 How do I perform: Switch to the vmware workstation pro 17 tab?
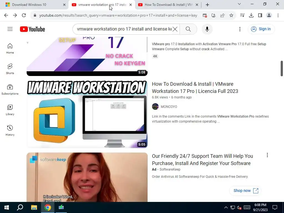click(x=102, y=5)
